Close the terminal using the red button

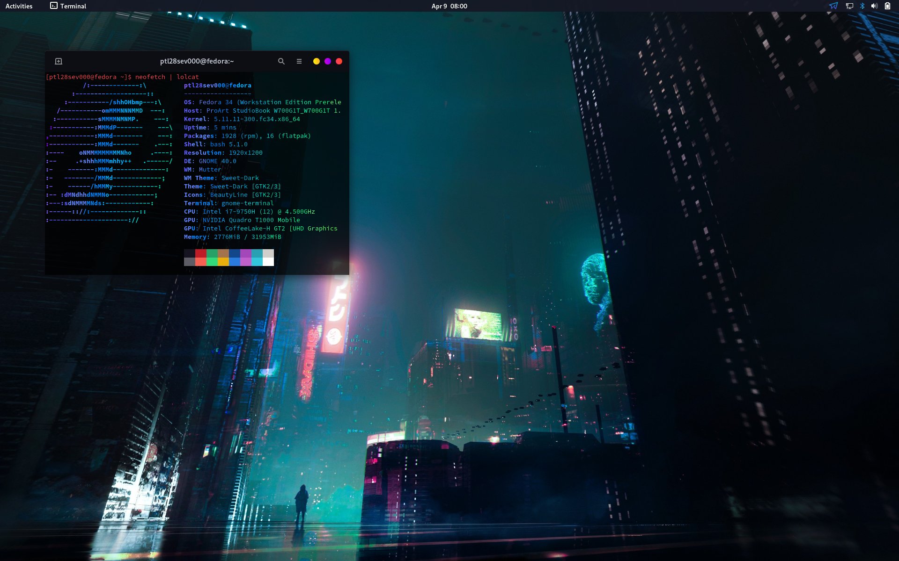tap(339, 61)
